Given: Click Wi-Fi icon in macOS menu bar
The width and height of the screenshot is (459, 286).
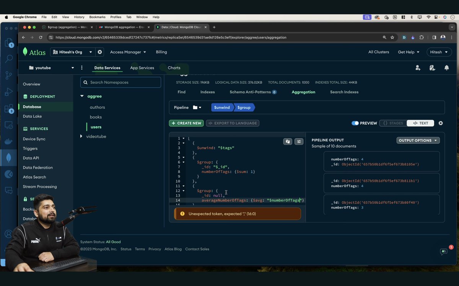Looking at the screenshot, I should pyautogui.click(x=428, y=17).
